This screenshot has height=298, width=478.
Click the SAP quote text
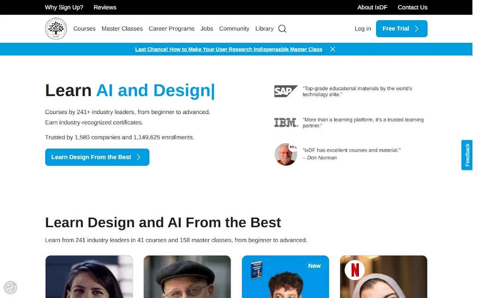(x=357, y=91)
